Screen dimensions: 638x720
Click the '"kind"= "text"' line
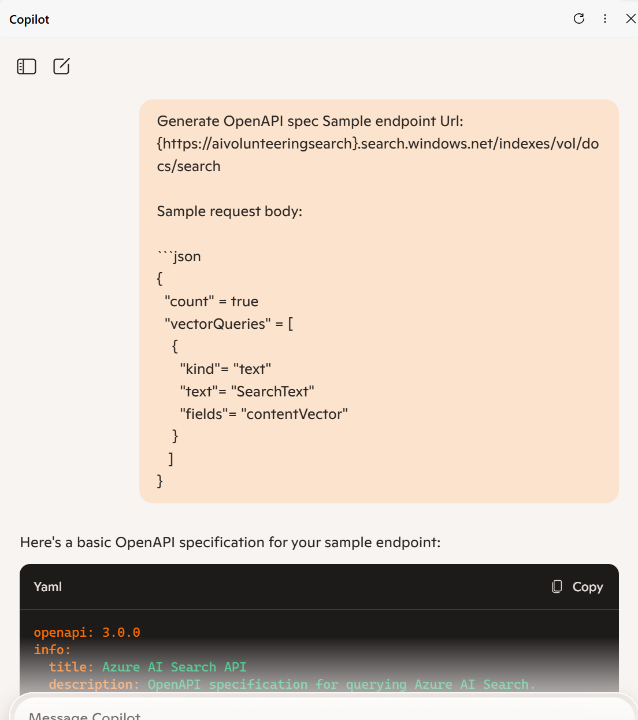point(225,369)
